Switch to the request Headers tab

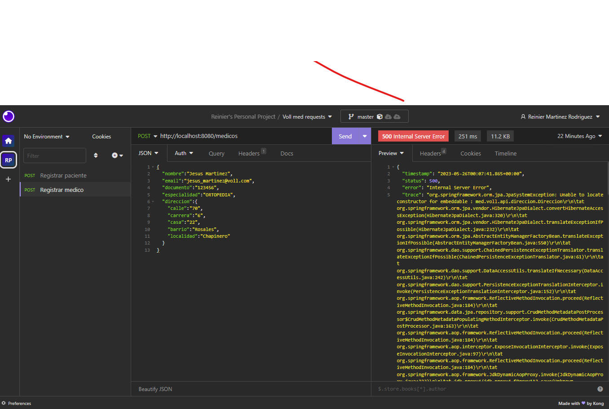(x=252, y=153)
